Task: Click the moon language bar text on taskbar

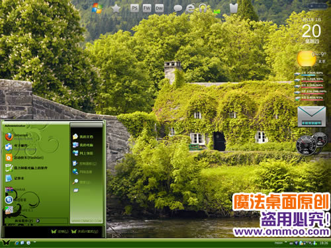Action: point(279,243)
